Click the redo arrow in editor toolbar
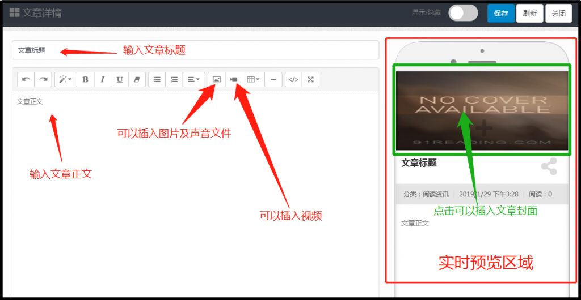The height and width of the screenshot is (300, 581). click(43, 80)
